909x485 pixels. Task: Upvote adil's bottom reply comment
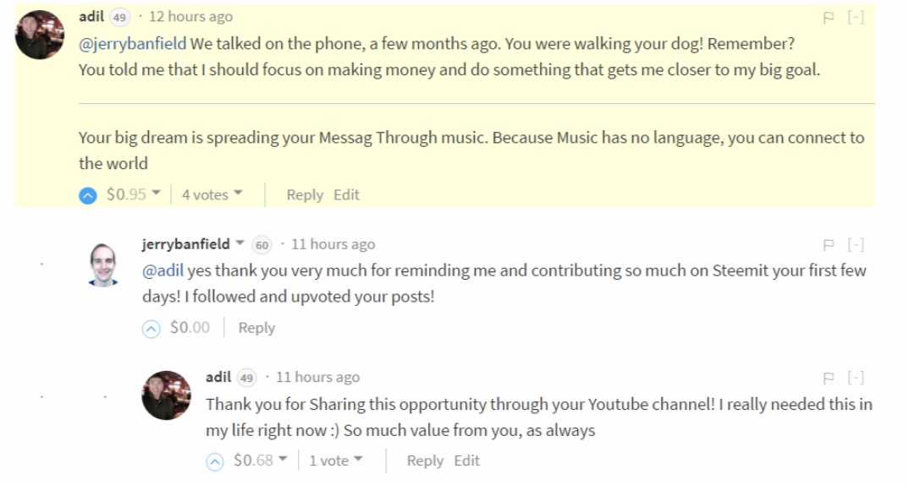click(x=215, y=461)
